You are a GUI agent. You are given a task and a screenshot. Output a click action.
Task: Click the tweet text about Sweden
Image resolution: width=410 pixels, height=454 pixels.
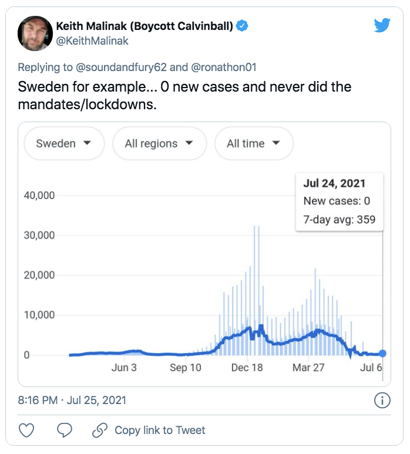[x=184, y=96]
